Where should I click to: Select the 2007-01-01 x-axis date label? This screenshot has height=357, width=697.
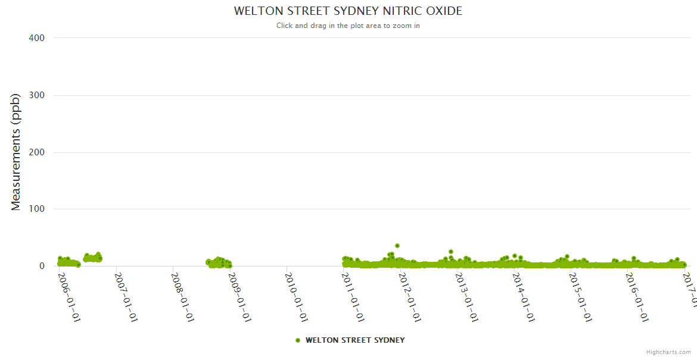[x=126, y=297]
